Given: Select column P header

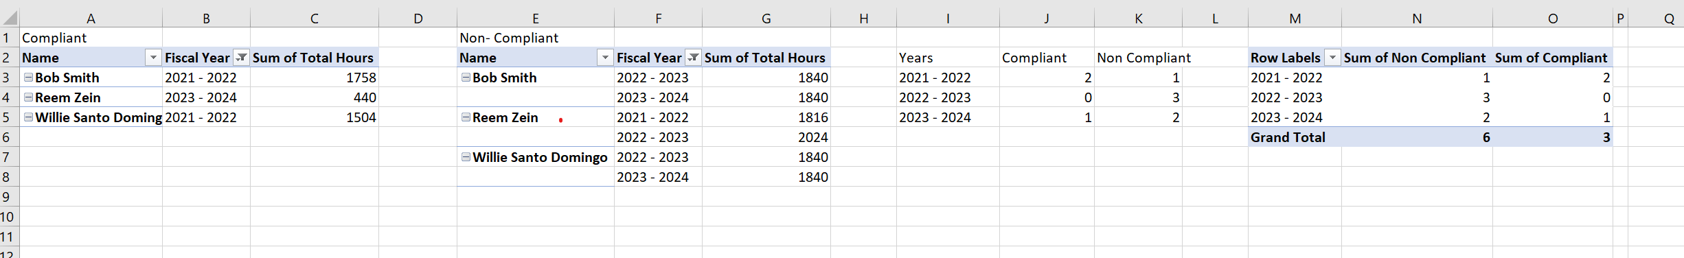Looking at the screenshot, I should click(x=1621, y=19).
